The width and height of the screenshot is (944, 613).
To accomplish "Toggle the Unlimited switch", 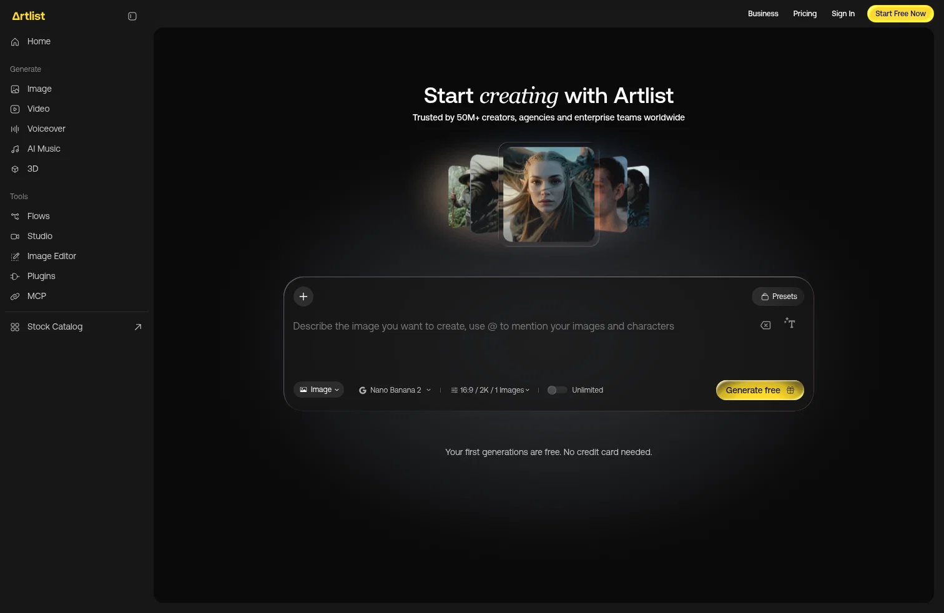I will (557, 390).
